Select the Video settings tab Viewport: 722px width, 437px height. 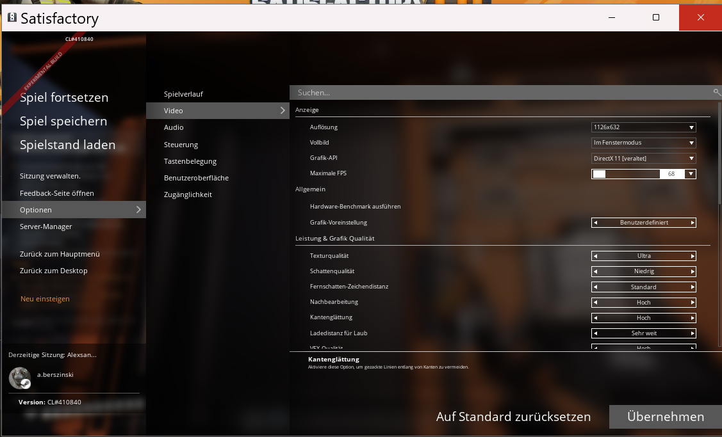click(217, 111)
